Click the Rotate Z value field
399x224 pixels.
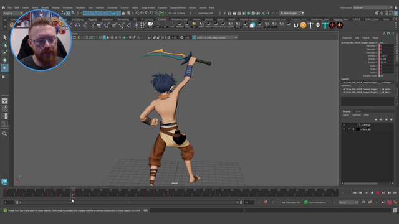point(387,62)
